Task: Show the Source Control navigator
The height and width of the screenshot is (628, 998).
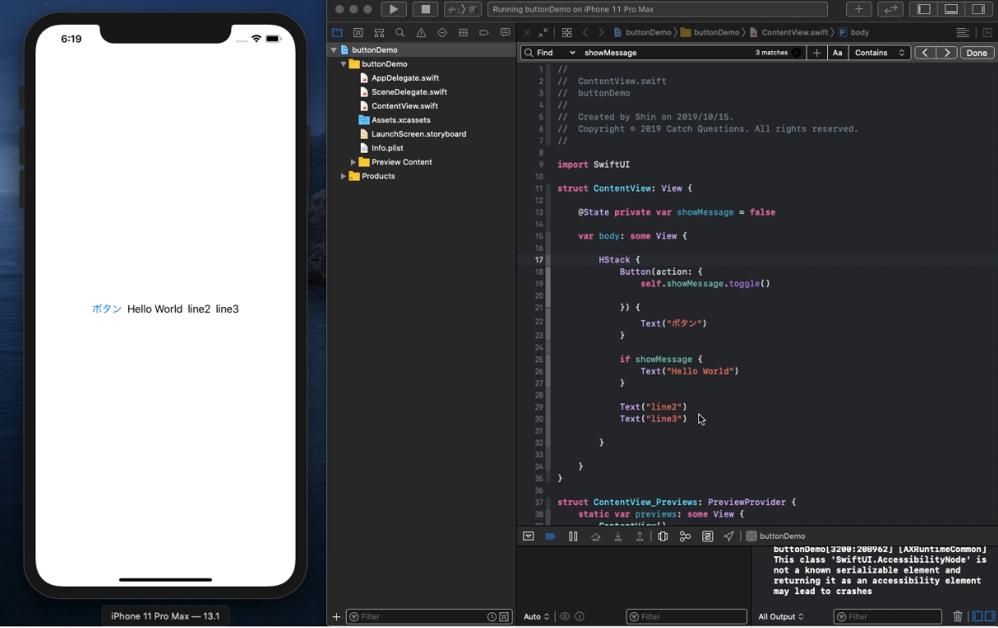Action: coord(358,33)
